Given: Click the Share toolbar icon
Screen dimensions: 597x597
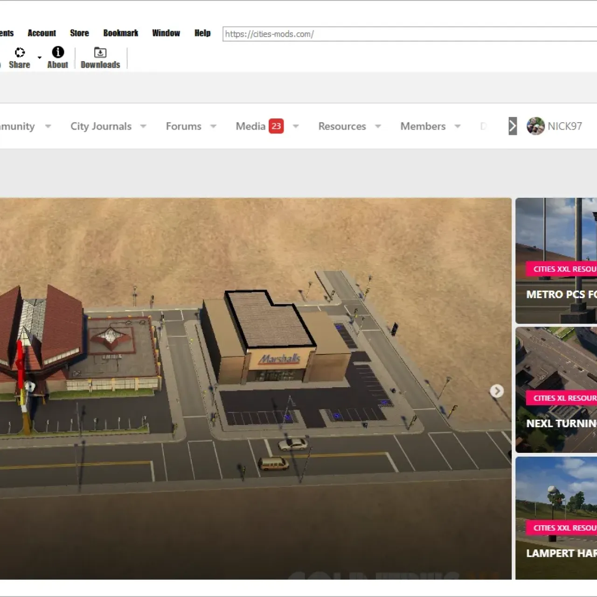Looking at the screenshot, I should (20, 58).
